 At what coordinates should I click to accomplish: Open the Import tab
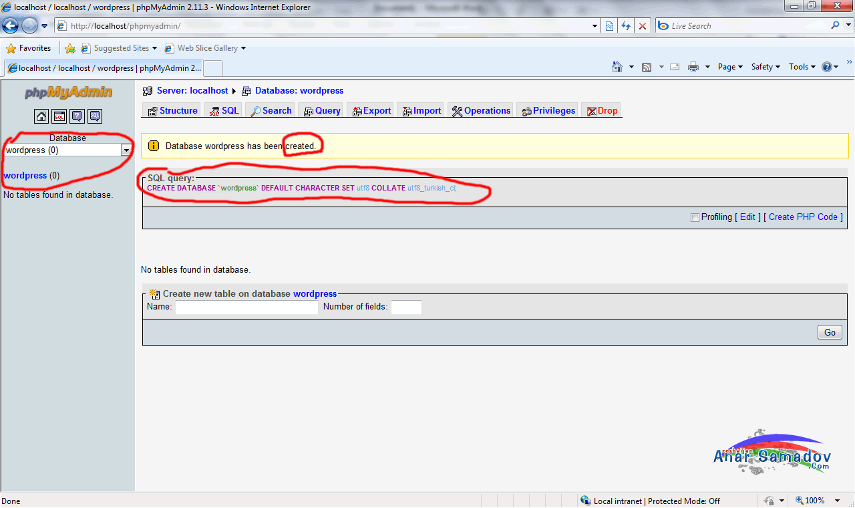click(x=421, y=110)
